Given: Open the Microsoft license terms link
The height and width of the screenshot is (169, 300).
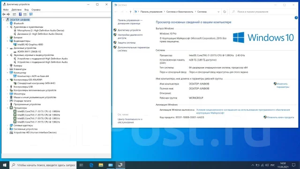Looking at the screenshot, I should pyautogui.click(x=243, y=111).
